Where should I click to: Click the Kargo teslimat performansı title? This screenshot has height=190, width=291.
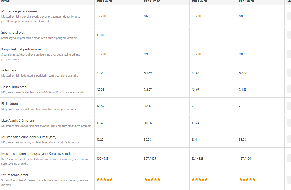pyautogui.click(x=21, y=49)
